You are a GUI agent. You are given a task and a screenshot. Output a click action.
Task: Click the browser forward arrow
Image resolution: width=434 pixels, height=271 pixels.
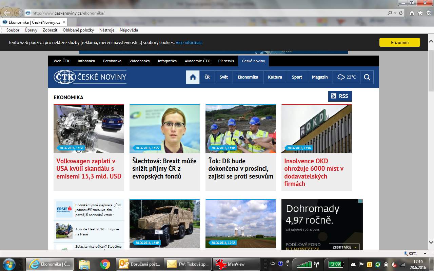point(18,13)
